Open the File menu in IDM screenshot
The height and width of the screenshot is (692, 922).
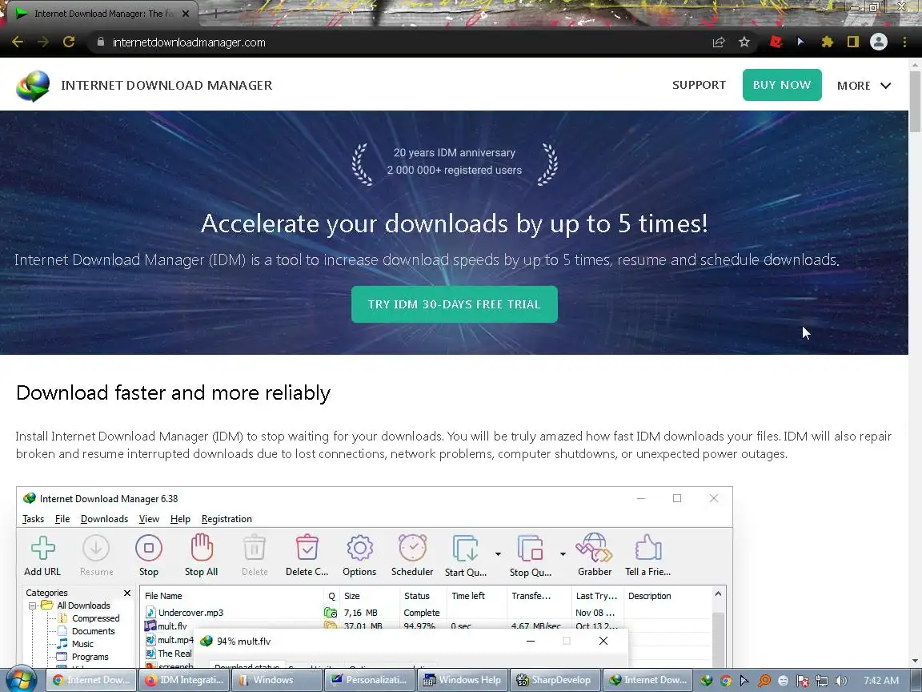(62, 518)
